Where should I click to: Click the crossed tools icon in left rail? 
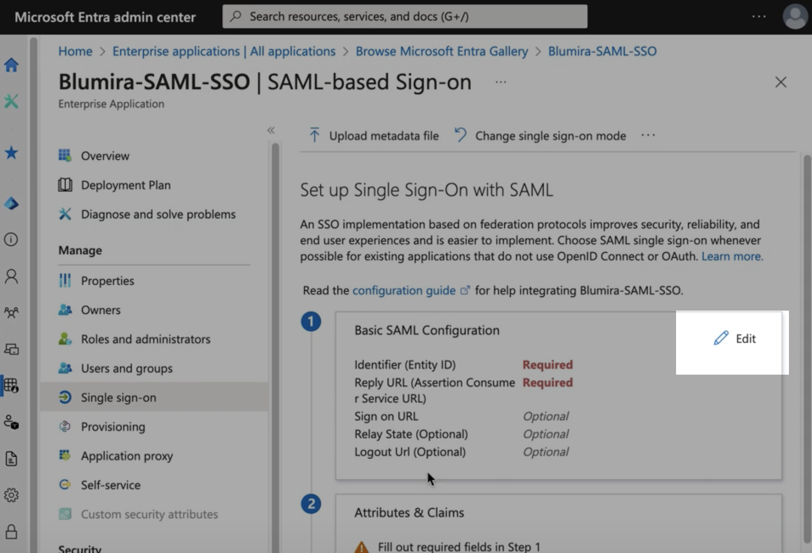click(x=11, y=101)
